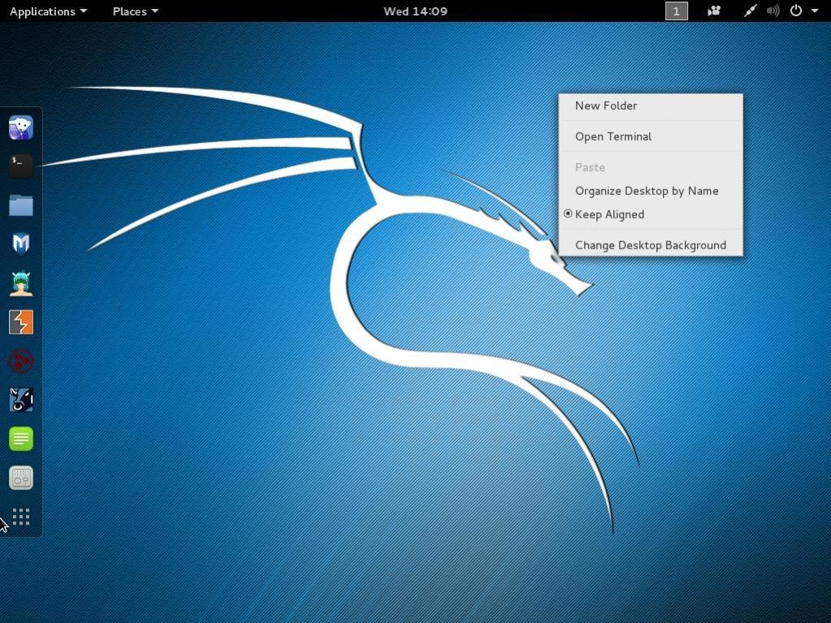Launch Armitage from the dock

[21, 283]
